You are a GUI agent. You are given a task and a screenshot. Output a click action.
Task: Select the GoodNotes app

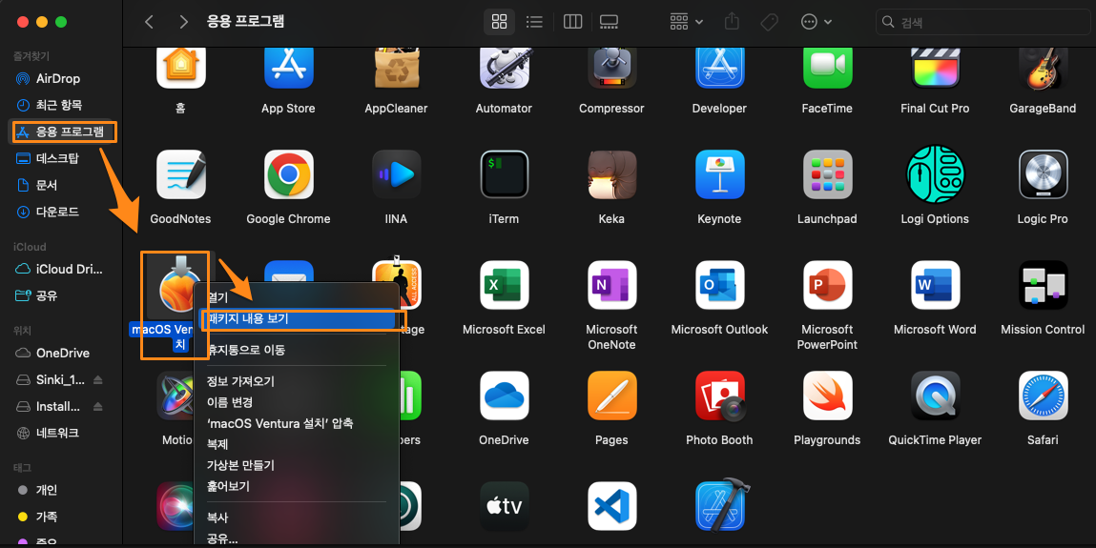pos(180,174)
